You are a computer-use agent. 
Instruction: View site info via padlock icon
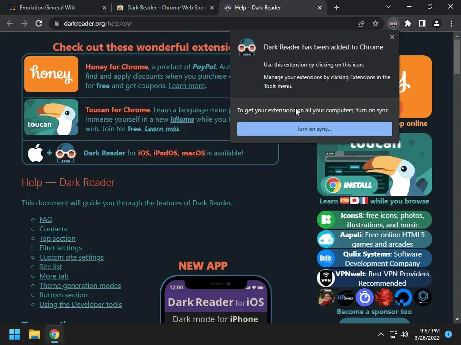pyautogui.click(x=57, y=23)
